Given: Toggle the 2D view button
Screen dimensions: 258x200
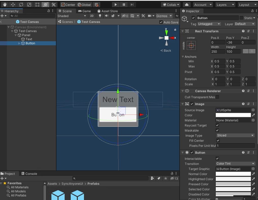Looking at the screenshot, I should [92, 16].
